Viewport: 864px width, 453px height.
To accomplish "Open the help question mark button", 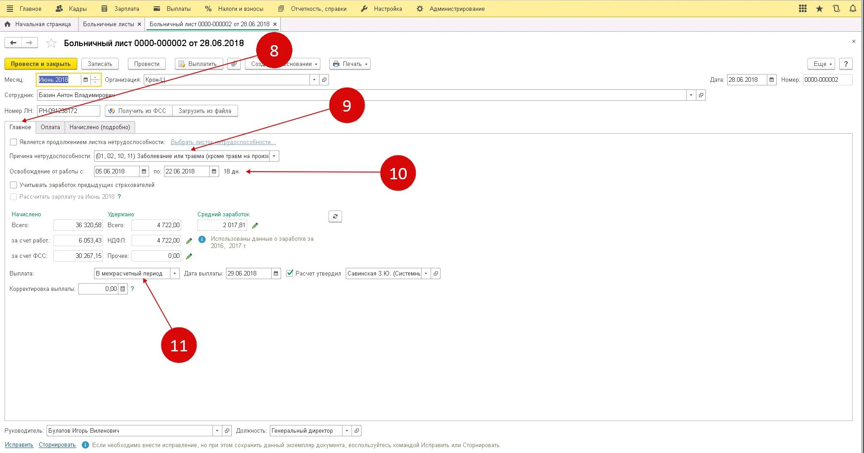I will pos(845,64).
